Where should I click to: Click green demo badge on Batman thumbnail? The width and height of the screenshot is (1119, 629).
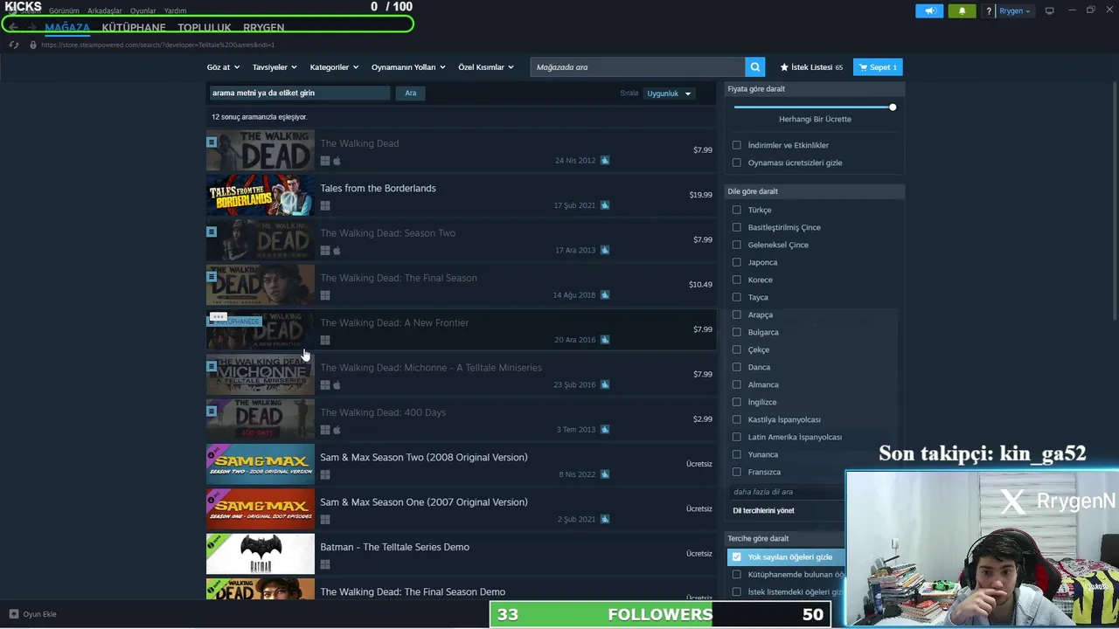point(212,542)
